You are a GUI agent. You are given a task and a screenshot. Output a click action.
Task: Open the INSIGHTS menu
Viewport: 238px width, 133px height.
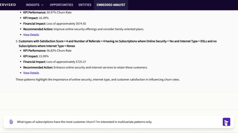click(x=35, y=5)
